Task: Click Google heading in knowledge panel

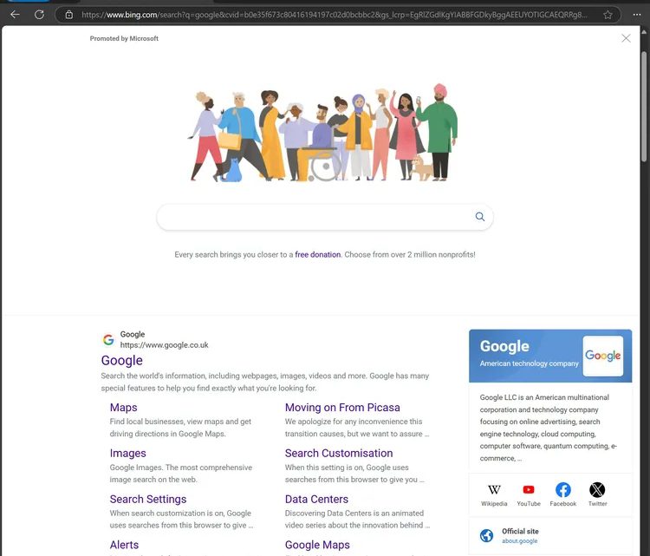Action: click(x=504, y=346)
